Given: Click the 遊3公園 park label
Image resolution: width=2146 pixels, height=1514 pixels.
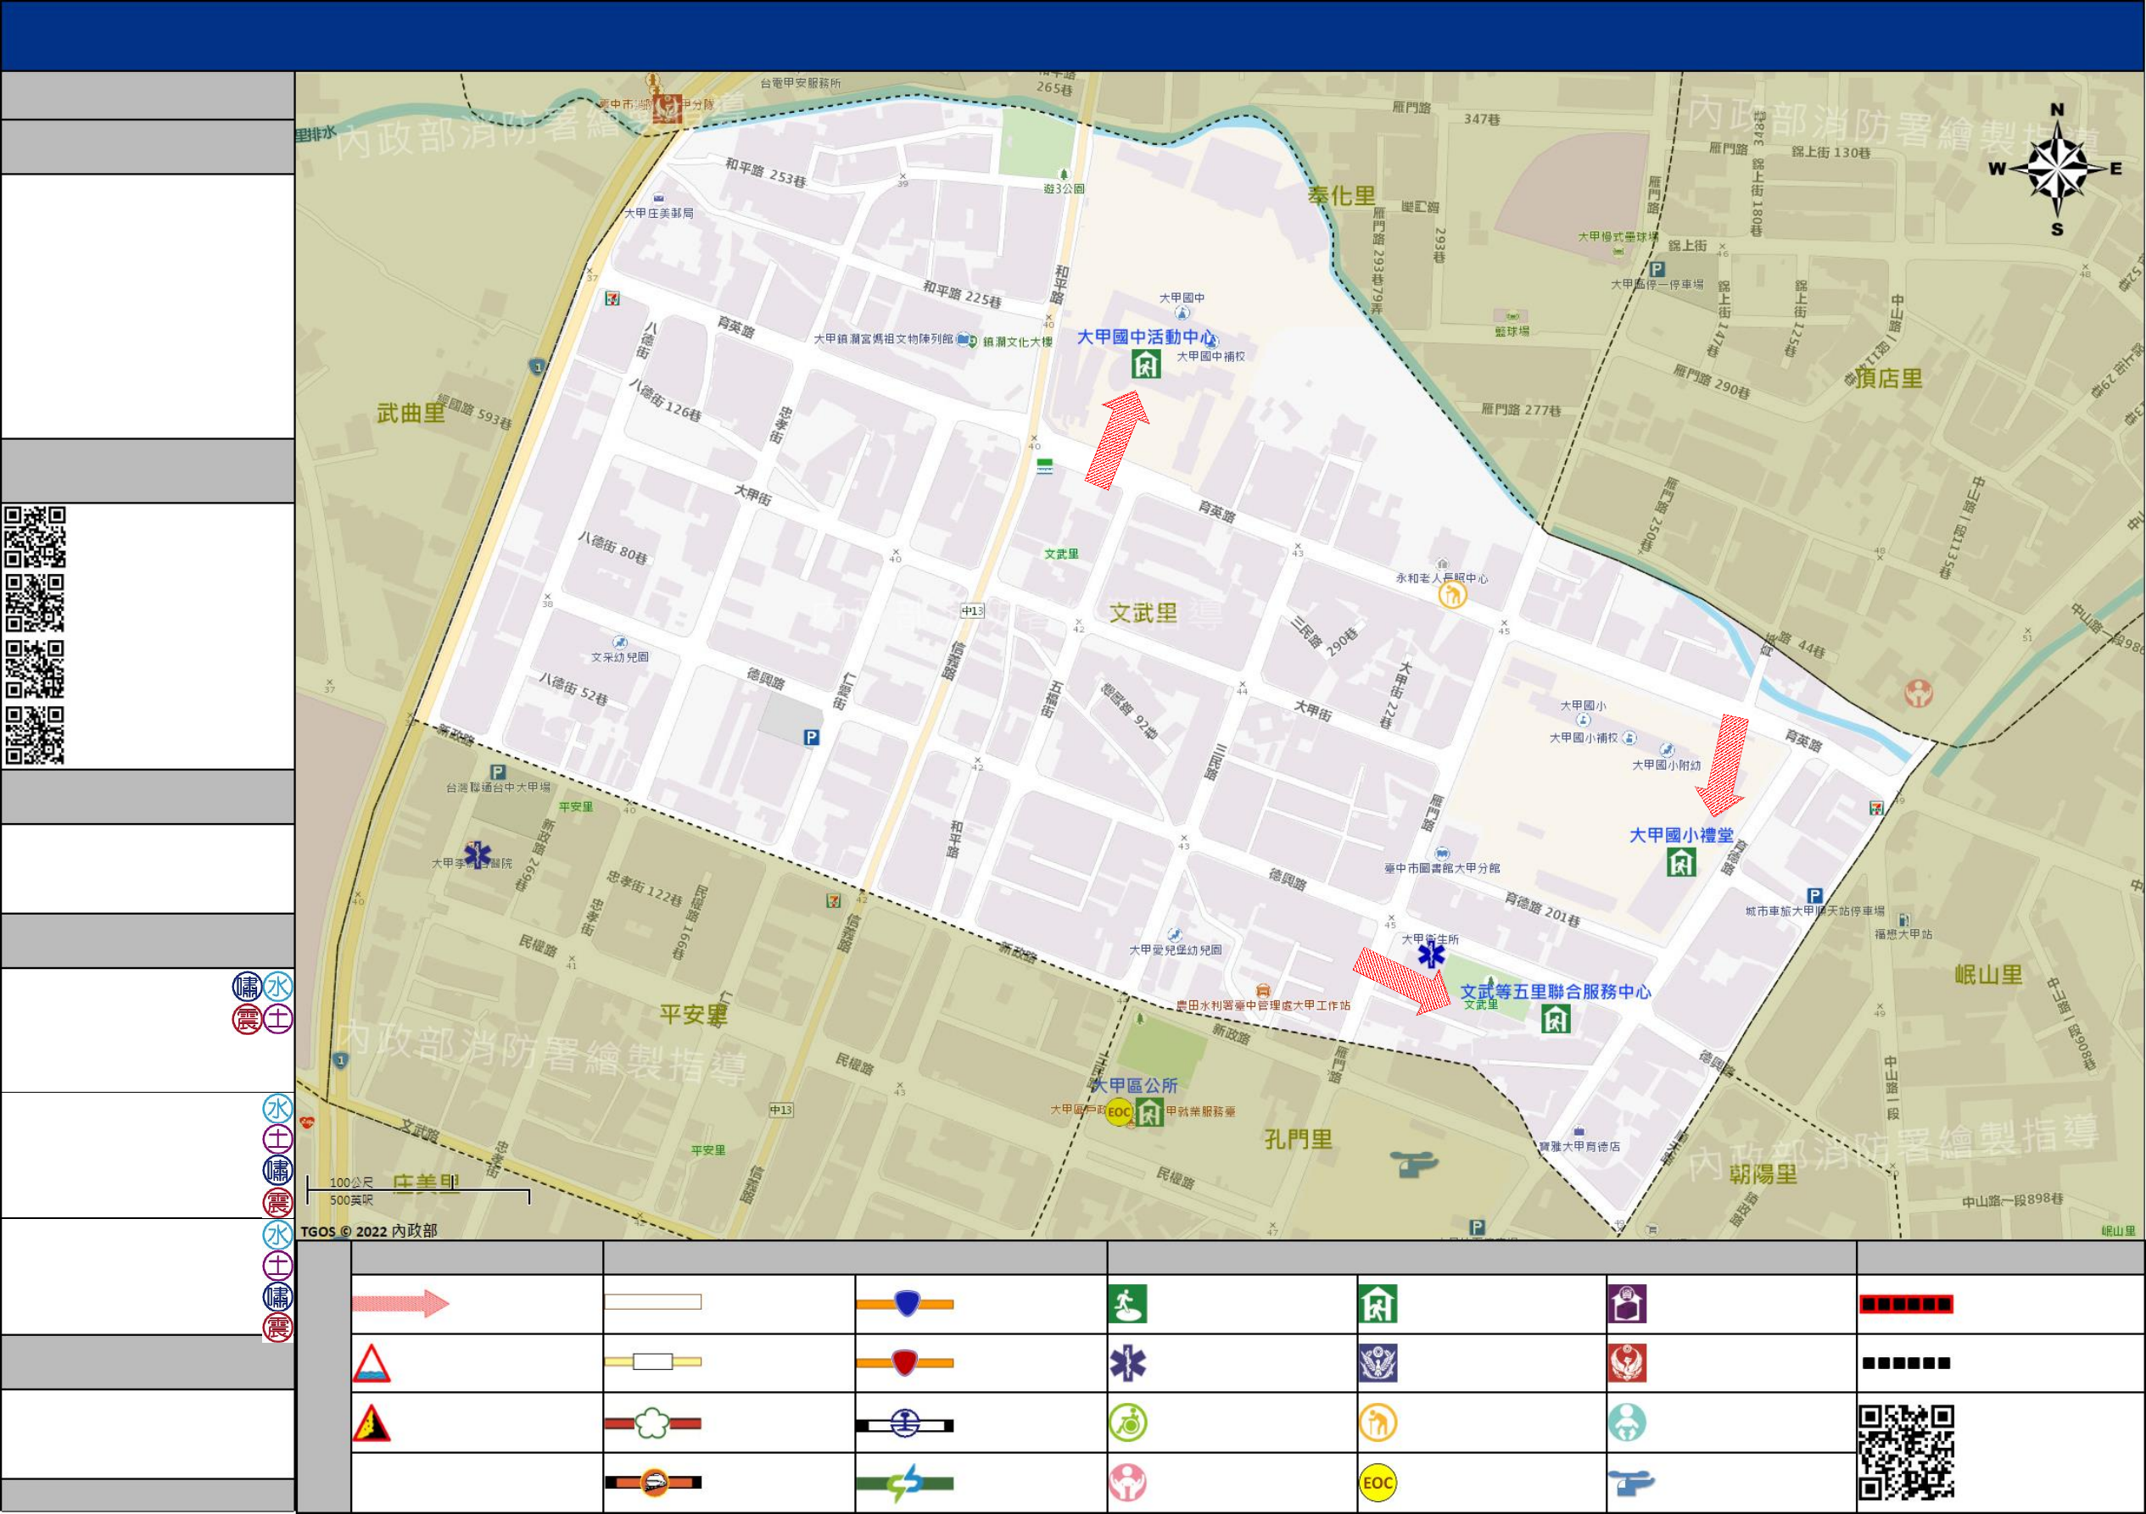Looking at the screenshot, I should (x=1064, y=189).
